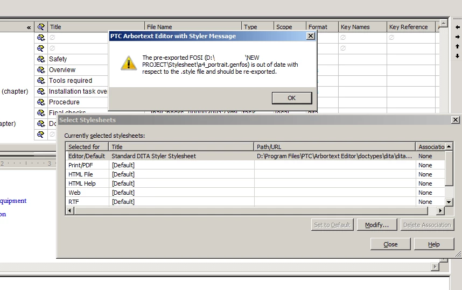Select the Print/PDF stylesheet row
The width and height of the screenshot is (462, 290).
pos(255,165)
